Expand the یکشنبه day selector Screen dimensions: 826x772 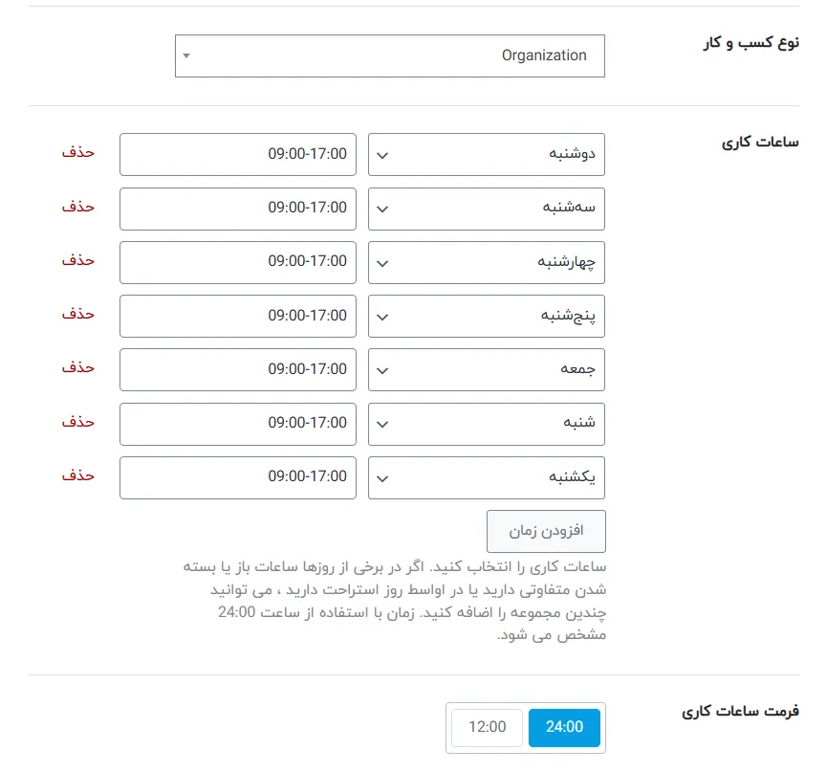[x=486, y=477]
